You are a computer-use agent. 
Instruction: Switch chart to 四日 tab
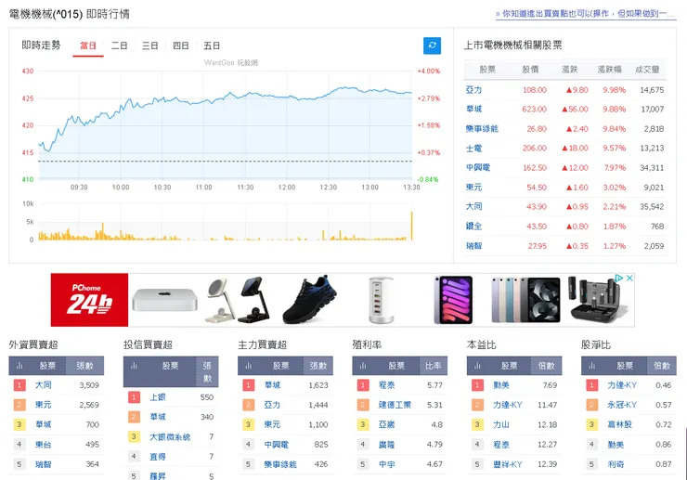180,45
